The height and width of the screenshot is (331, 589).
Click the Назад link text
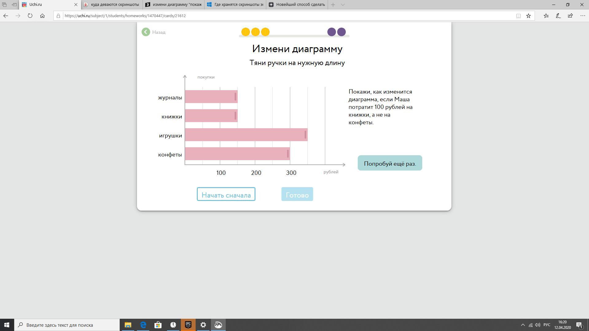tap(159, 32)
